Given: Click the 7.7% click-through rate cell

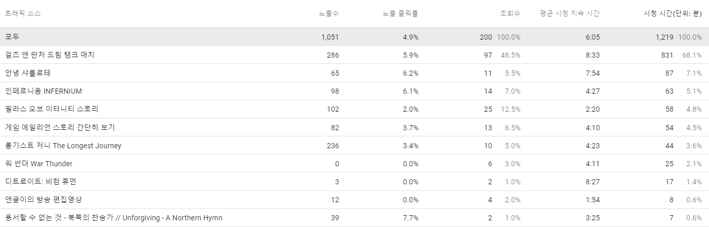Looking at the screenshot, I should [410, 218].
